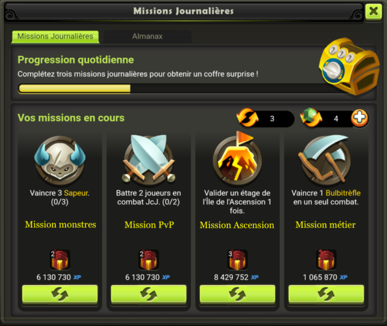Click the gift reward under Mission métier
This screenshot has width=387, height=326.
pos(326,260)
